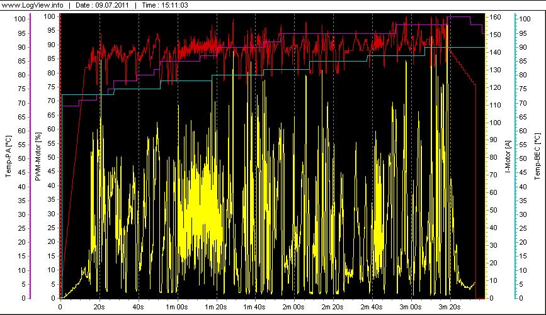Click the 160 tick on I-Motor axis
Viewport: 546px width, 315px height.
tap(495, 17)
